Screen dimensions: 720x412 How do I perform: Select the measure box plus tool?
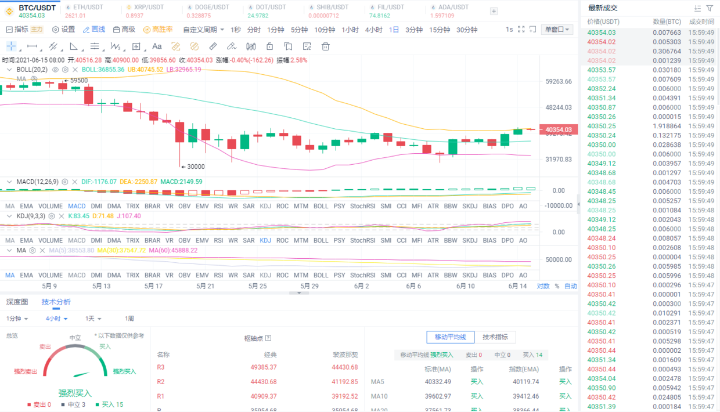(136, 46)
